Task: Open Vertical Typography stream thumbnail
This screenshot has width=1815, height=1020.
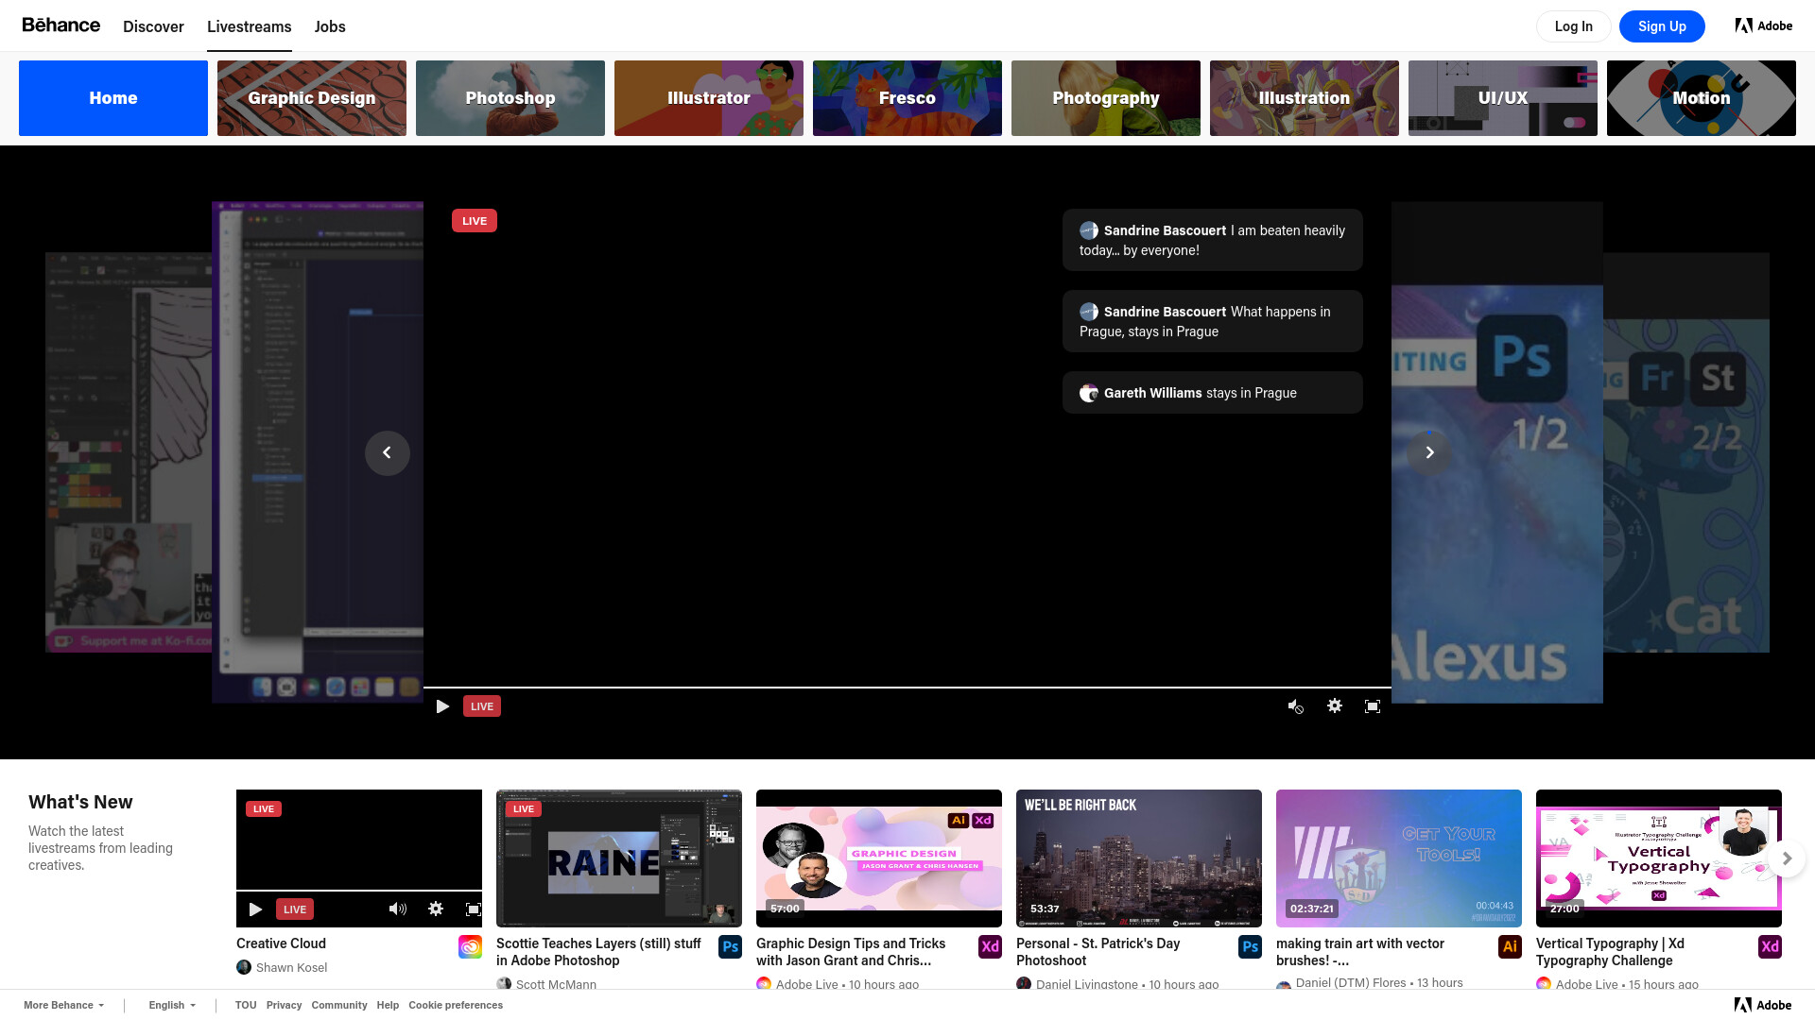Action: point(1659,858)
